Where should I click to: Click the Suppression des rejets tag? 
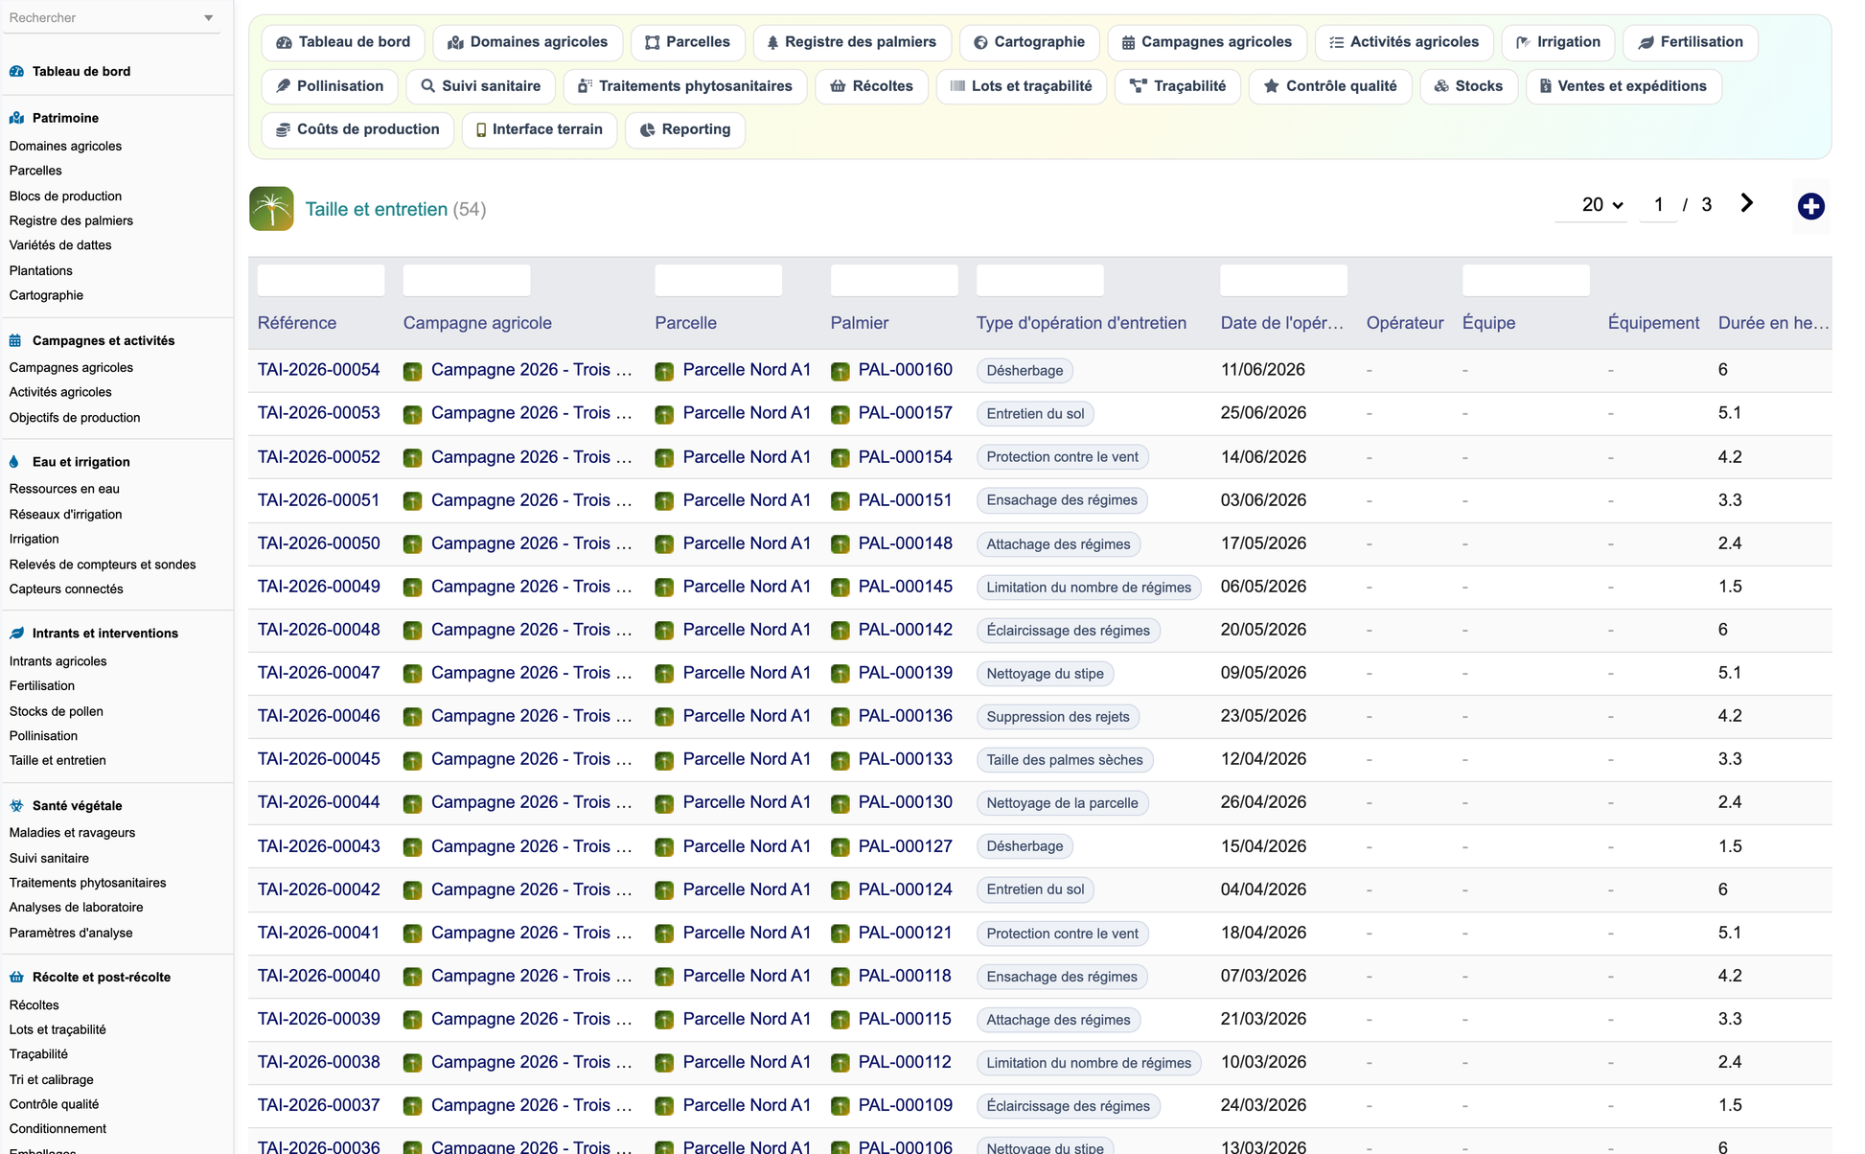pos(1058,717)
